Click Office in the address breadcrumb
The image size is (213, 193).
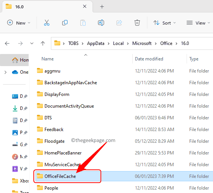click(166, 43)
